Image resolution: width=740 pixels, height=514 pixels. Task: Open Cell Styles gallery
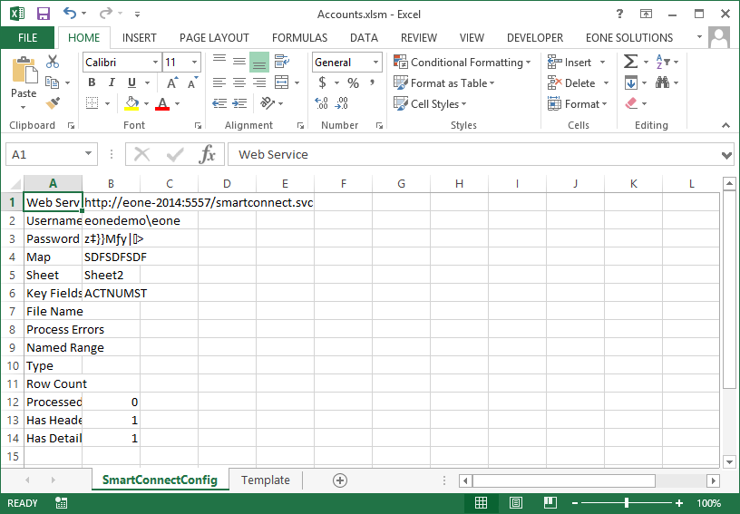pos(430,103)
